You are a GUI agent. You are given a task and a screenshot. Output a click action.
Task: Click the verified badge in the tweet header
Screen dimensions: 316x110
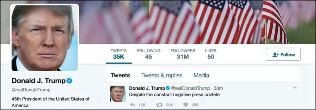[168, 88]
